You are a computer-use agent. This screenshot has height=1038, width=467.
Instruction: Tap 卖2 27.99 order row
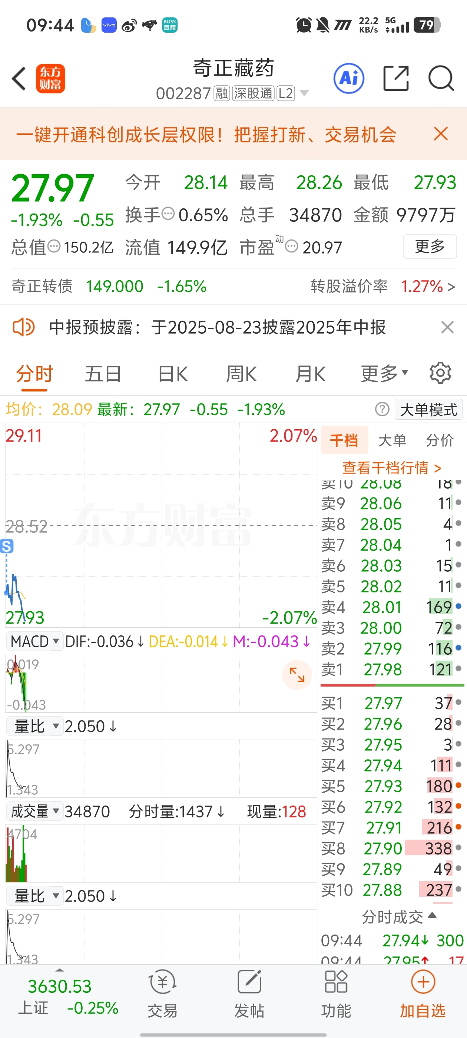pos(392,648)
